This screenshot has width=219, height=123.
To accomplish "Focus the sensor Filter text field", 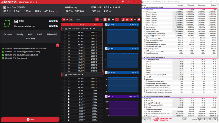I will point(84,20).
